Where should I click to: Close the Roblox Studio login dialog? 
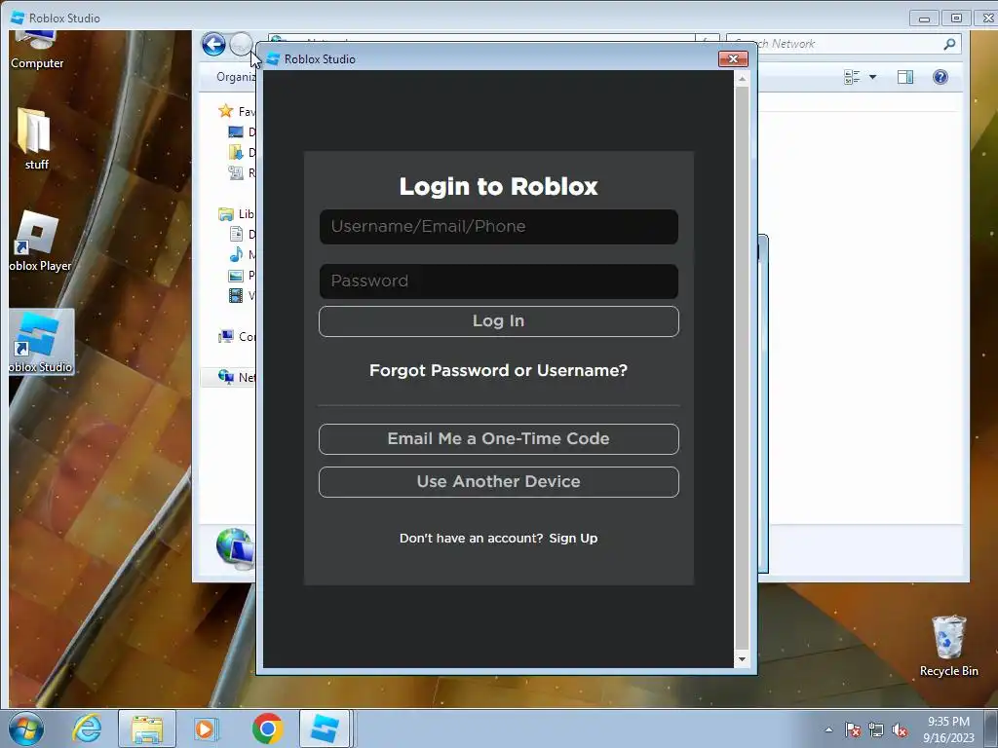coord(733,59)
